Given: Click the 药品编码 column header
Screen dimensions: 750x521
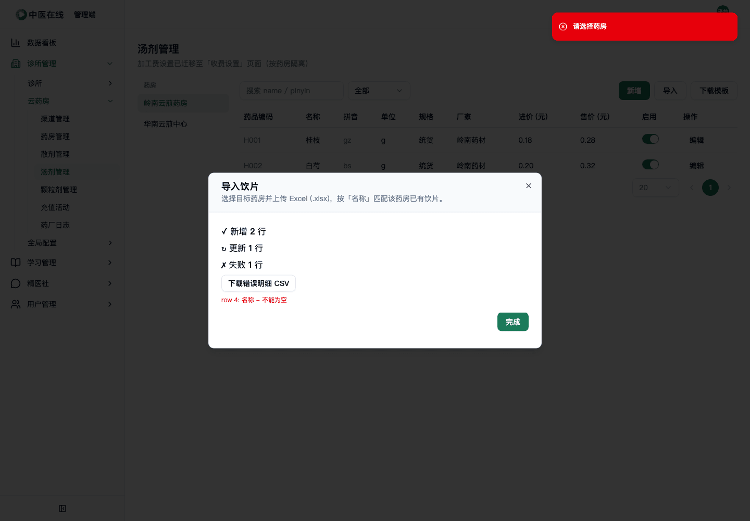Looking at the screenshot, I should pos(258,117).
